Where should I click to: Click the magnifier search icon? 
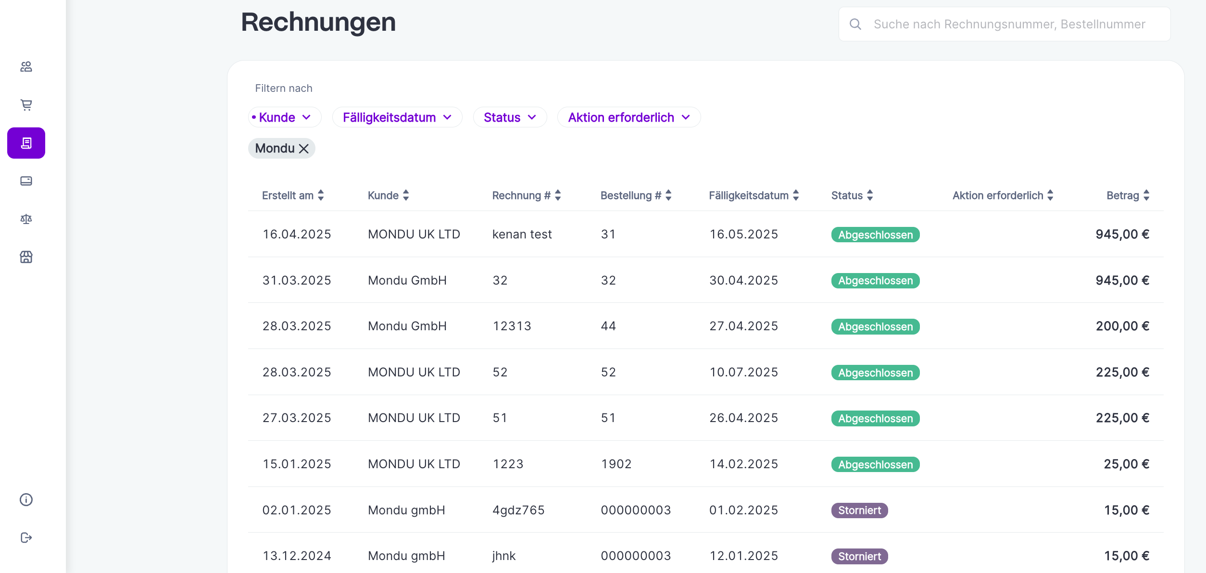coord(855,24)
